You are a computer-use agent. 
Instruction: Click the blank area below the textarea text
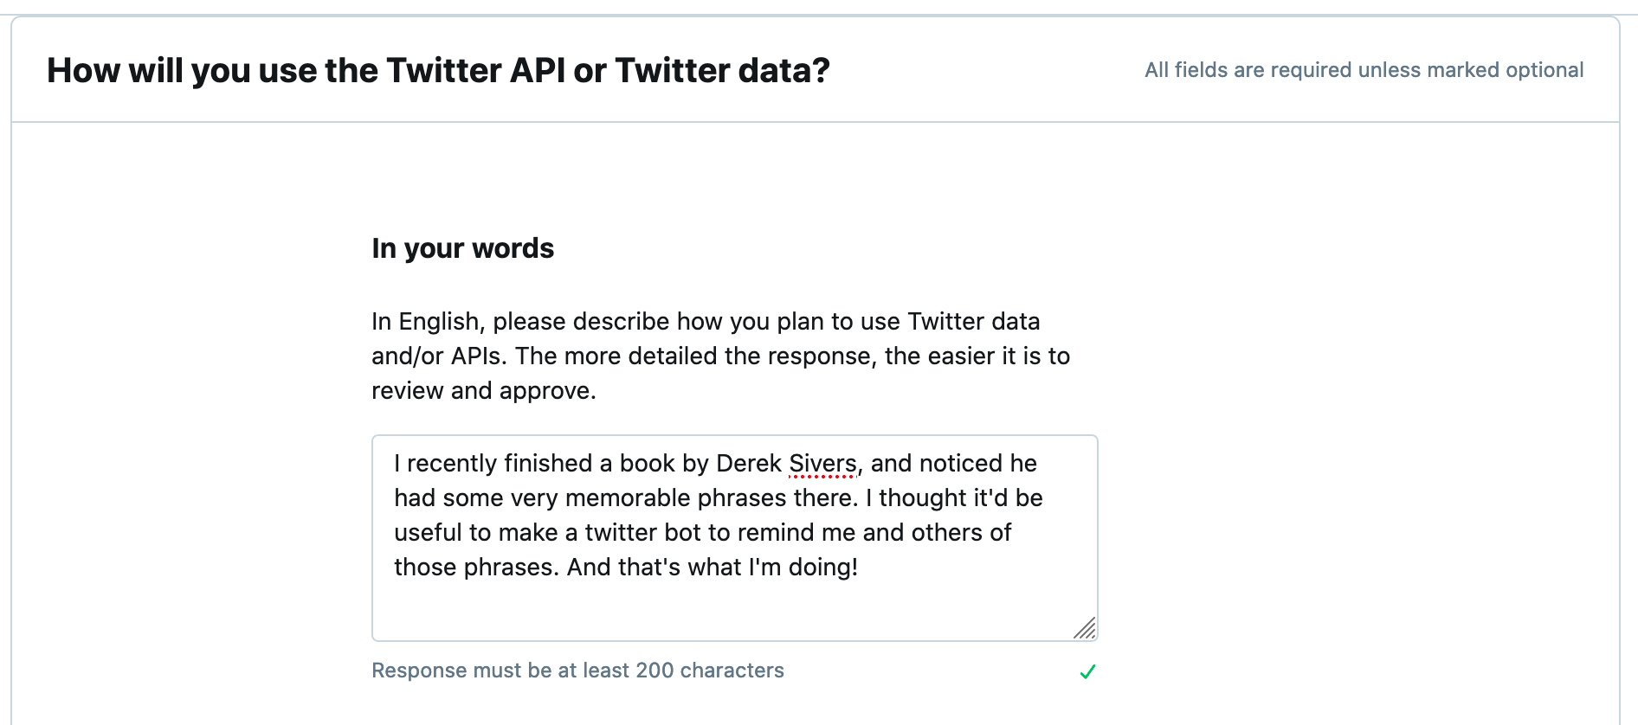[734, 610]
